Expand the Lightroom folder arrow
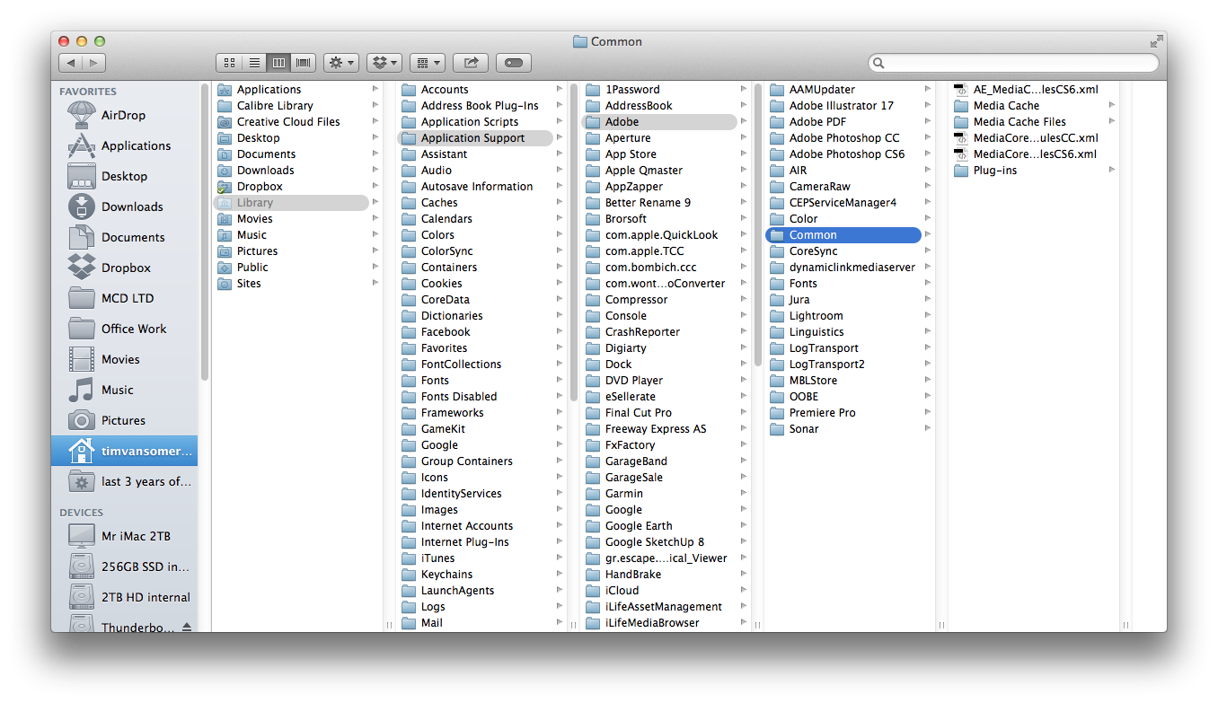The image size is (1218, 703). [x=928, y=315]
